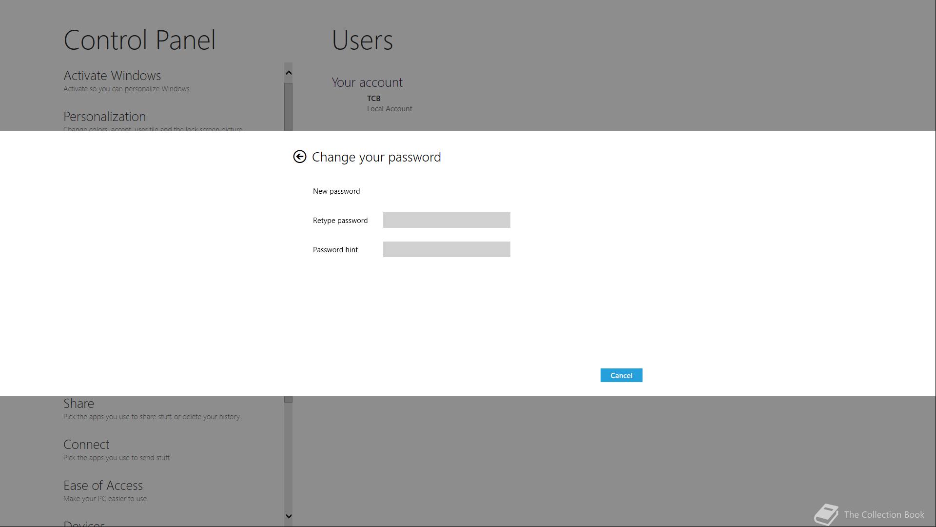Click the Your account section heading

coord(367,82)
